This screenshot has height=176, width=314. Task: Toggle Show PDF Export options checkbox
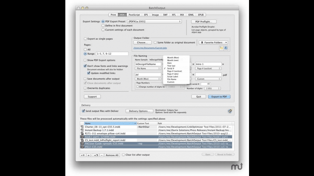click(85, 60)
